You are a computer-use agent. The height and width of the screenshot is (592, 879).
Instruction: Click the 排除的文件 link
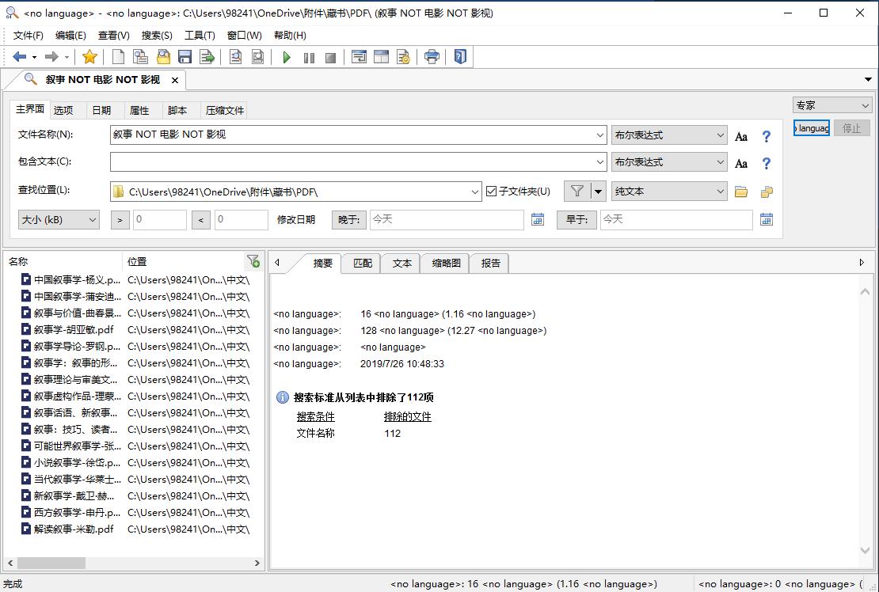tap(407, 416)
